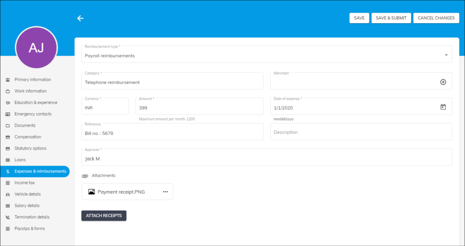Click the Currency field showing INR

(x=105, y=106)
